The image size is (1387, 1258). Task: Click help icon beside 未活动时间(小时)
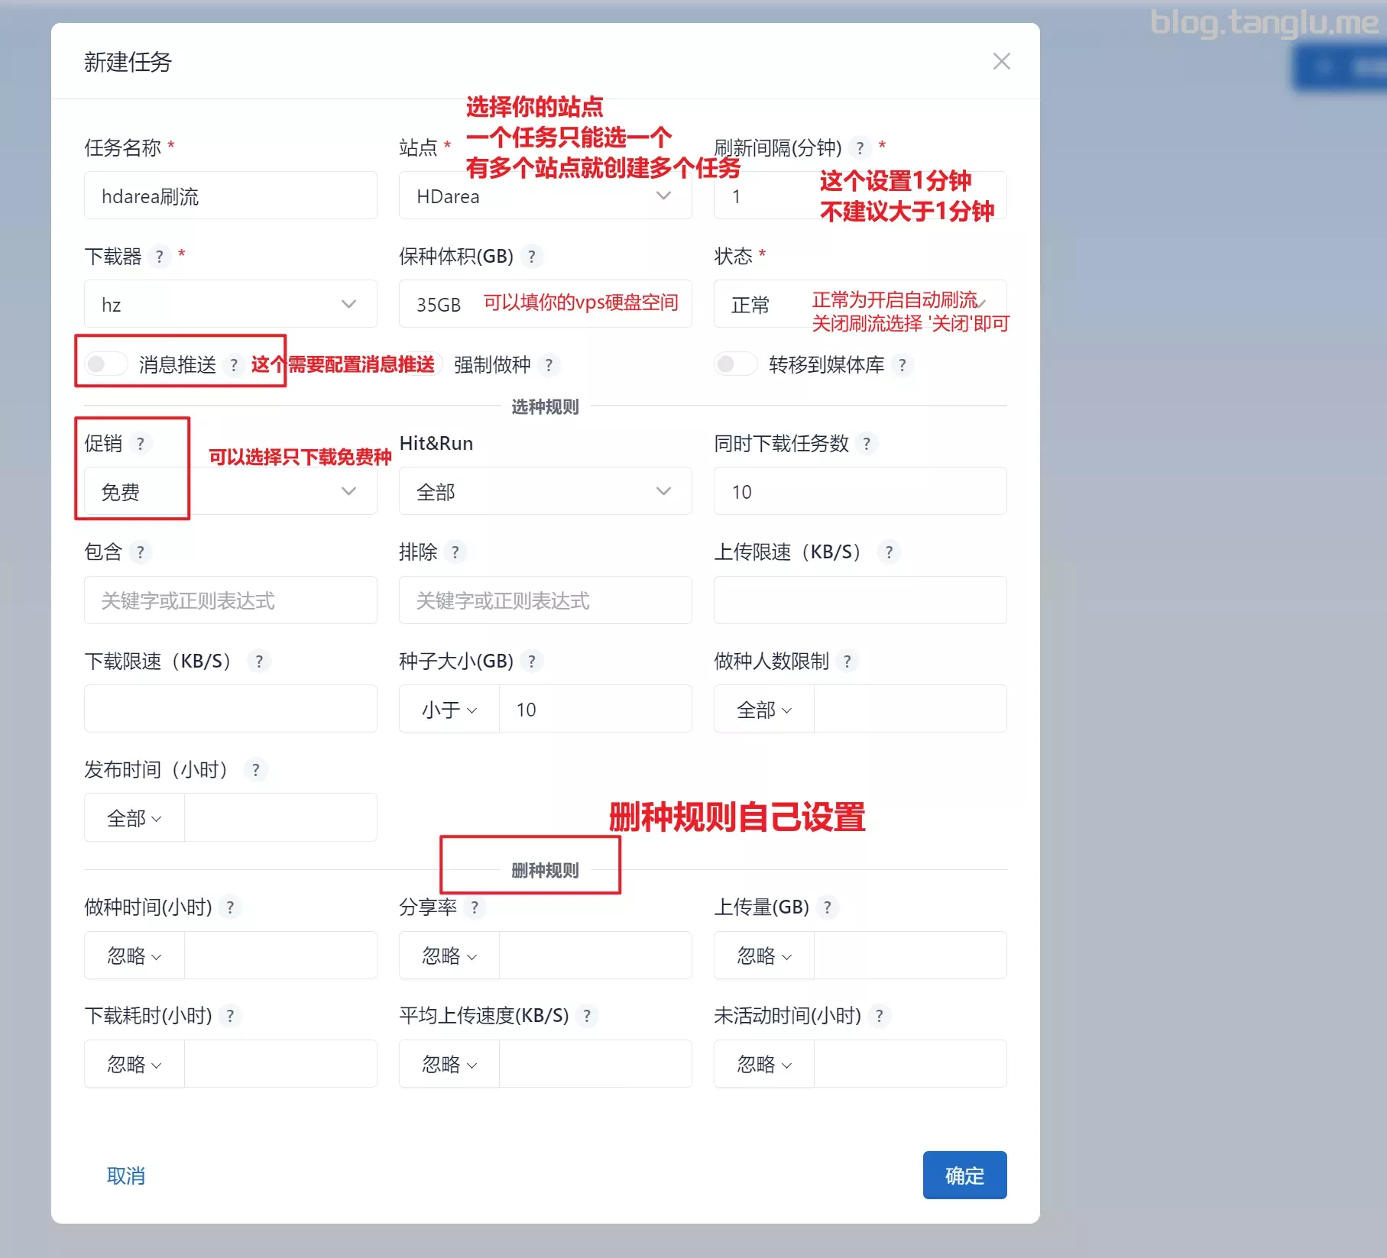880,1016
